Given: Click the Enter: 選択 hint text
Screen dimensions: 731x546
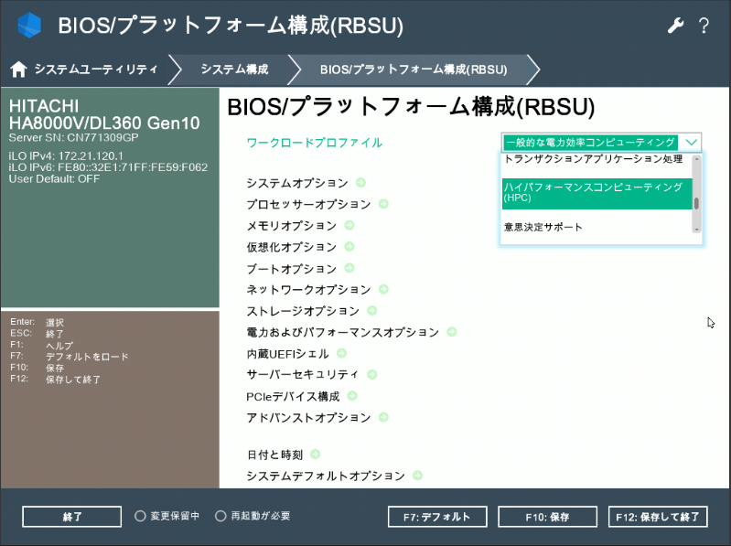Looking at the screenshot, I should point(37,322).
